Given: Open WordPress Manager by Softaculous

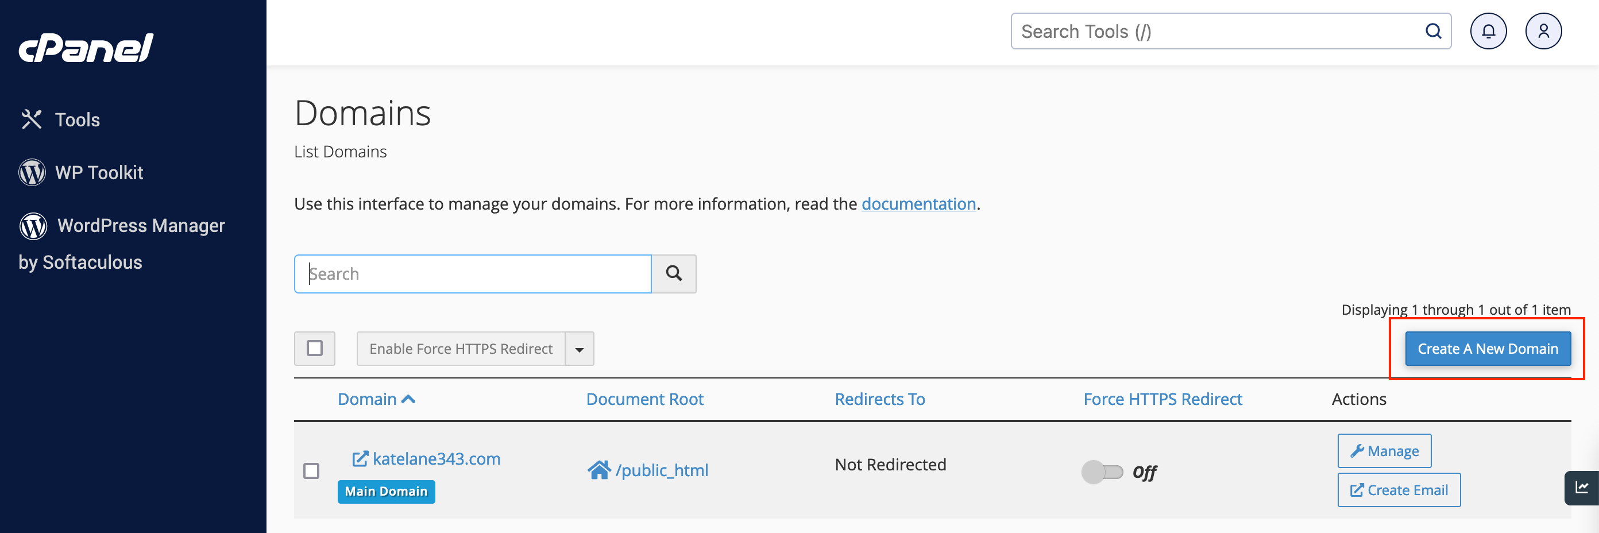Looking at the screenshot, I should [122, 243].
